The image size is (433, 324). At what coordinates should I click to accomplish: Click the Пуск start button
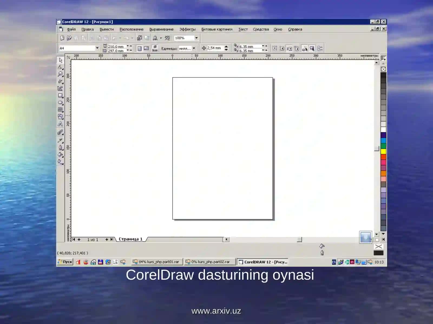[65, 262]
